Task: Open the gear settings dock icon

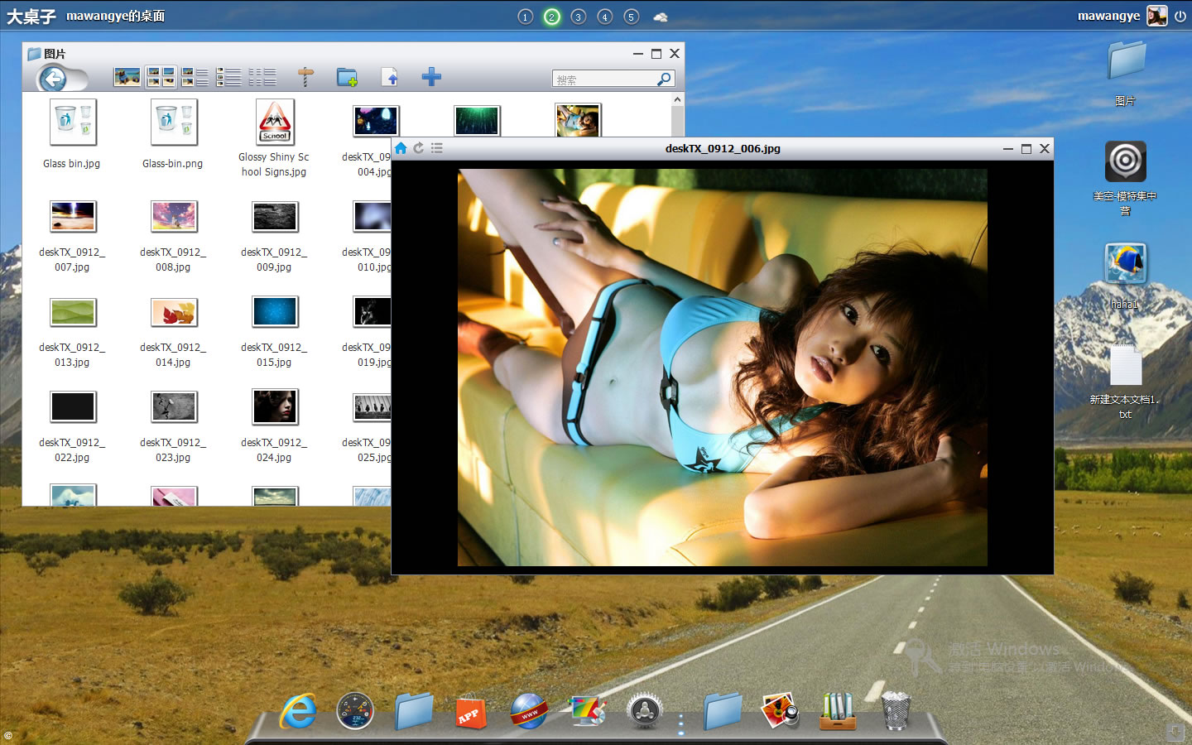Action: pyautogui.click(x=645, y=710)
